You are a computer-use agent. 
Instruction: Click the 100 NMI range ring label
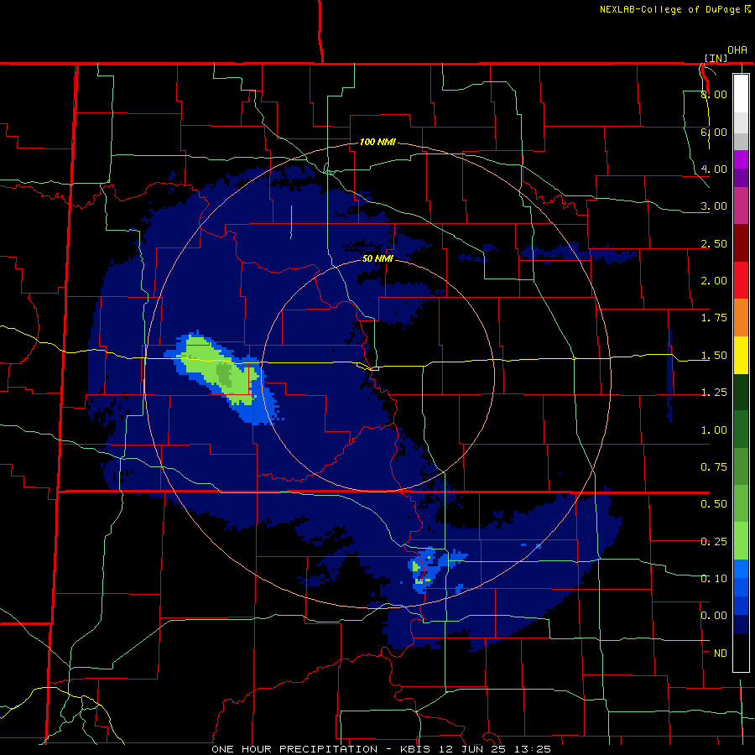(x=377, y=142)
